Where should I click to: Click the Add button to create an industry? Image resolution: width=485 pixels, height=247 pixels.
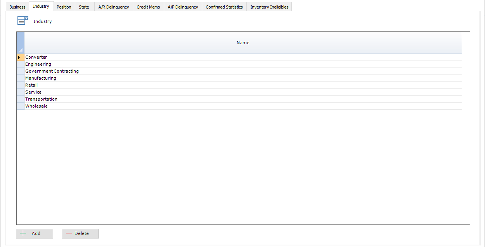point(35,233)
